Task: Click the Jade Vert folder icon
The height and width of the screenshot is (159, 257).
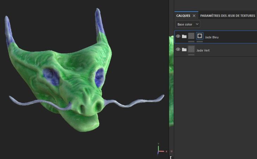Action: [x=184, y=49]
